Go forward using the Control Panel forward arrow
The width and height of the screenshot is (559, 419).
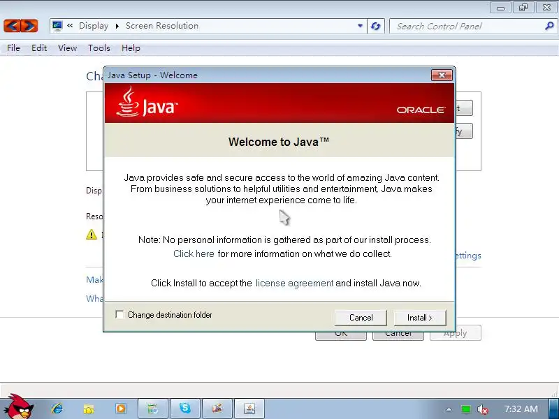(29, 26)
